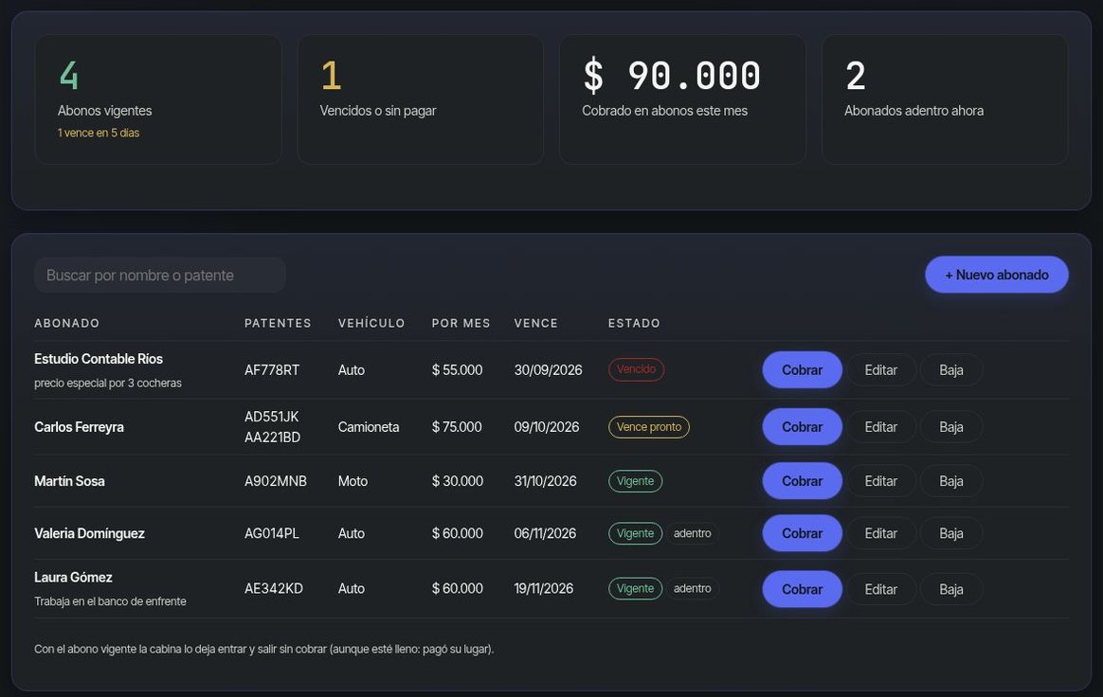Hit Cobrar on Martín Sosa's row
Screen dimensions: 1103x697
802,481
